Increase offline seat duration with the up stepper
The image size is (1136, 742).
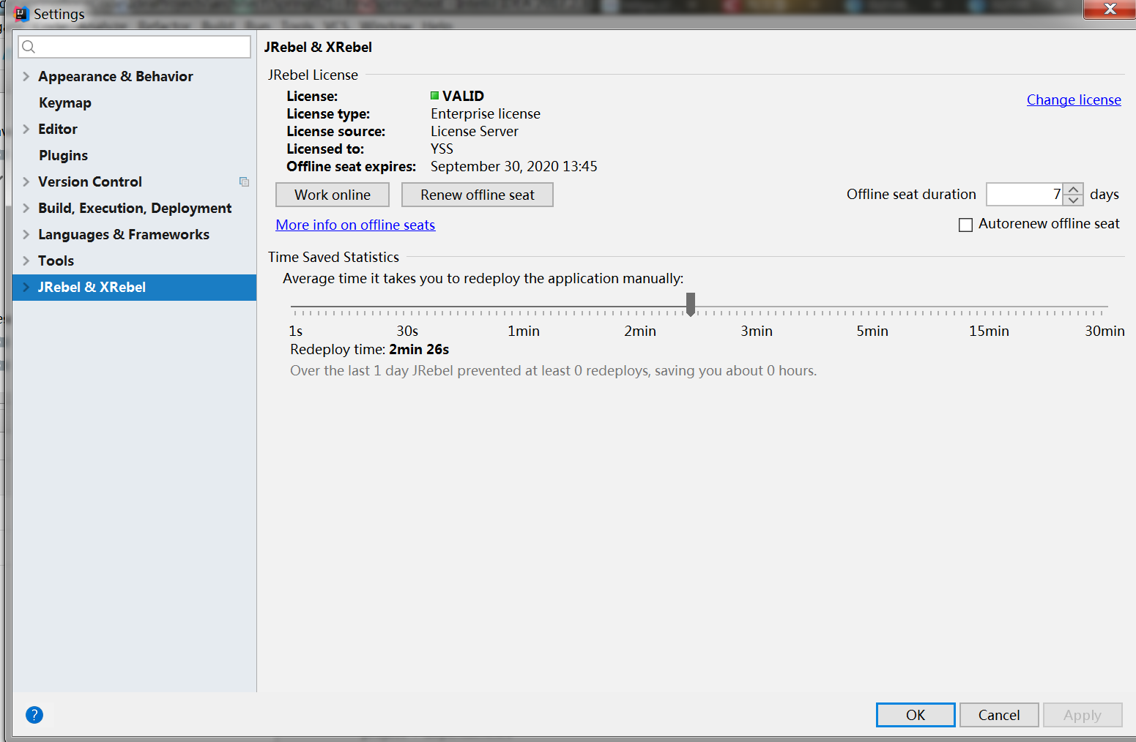click(x=1073, y=189)
